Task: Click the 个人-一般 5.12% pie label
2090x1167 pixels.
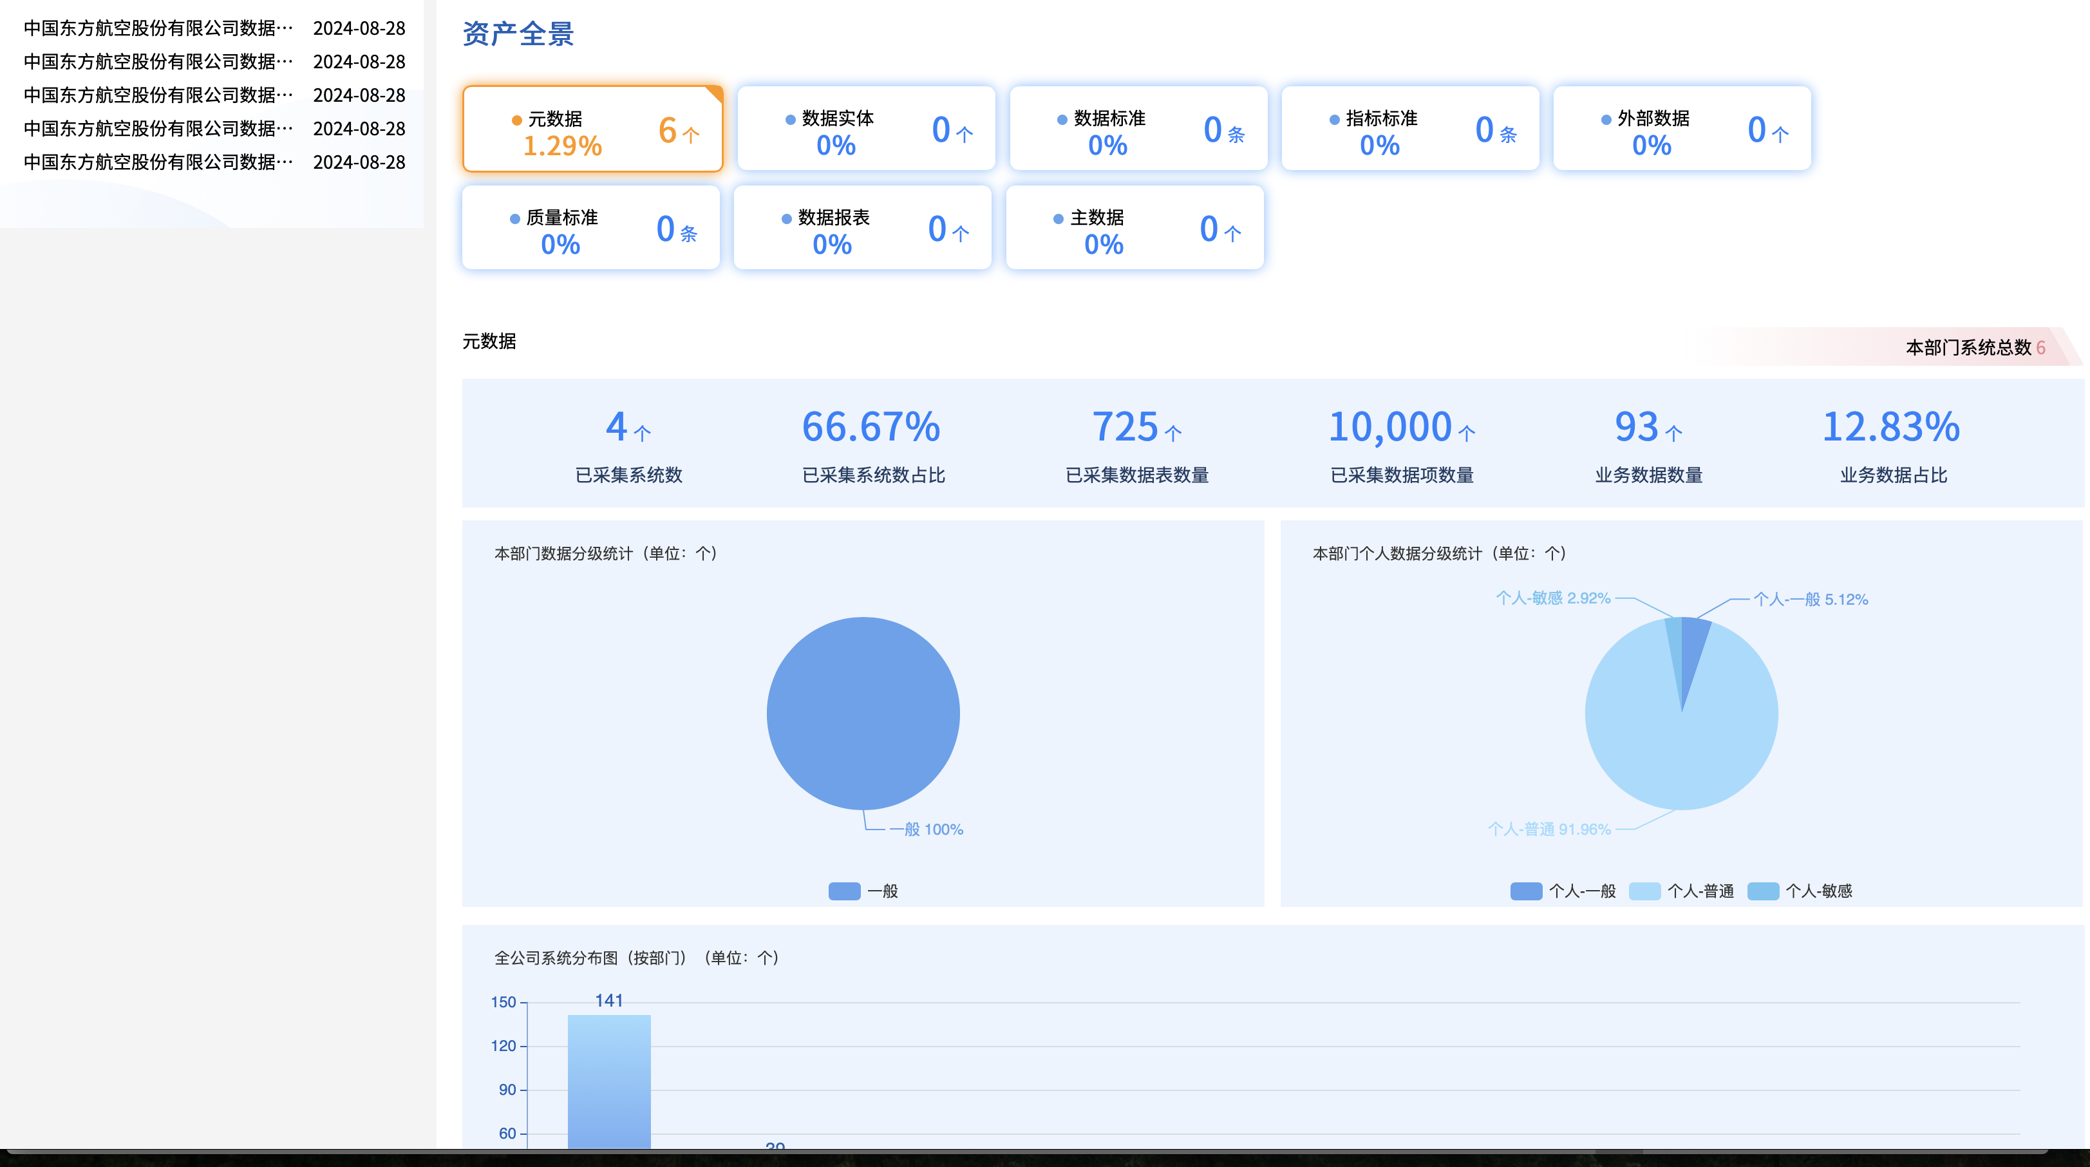Action: (1810, 600)
